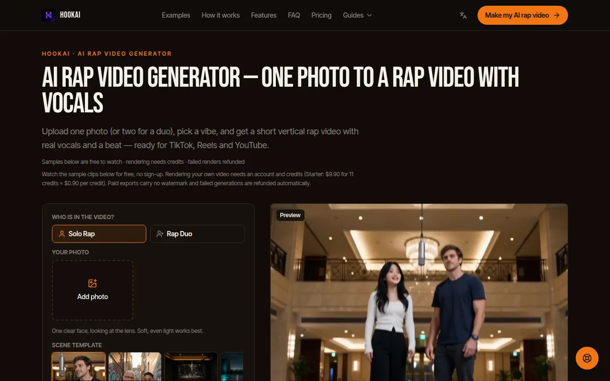Pick the street alley scene template
The height and width of the screenshot is (381, 610).
135,366
